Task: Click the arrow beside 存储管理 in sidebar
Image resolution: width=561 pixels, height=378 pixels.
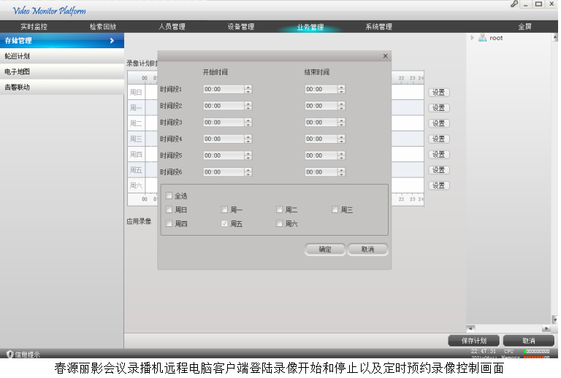Action: pos(112,41)
